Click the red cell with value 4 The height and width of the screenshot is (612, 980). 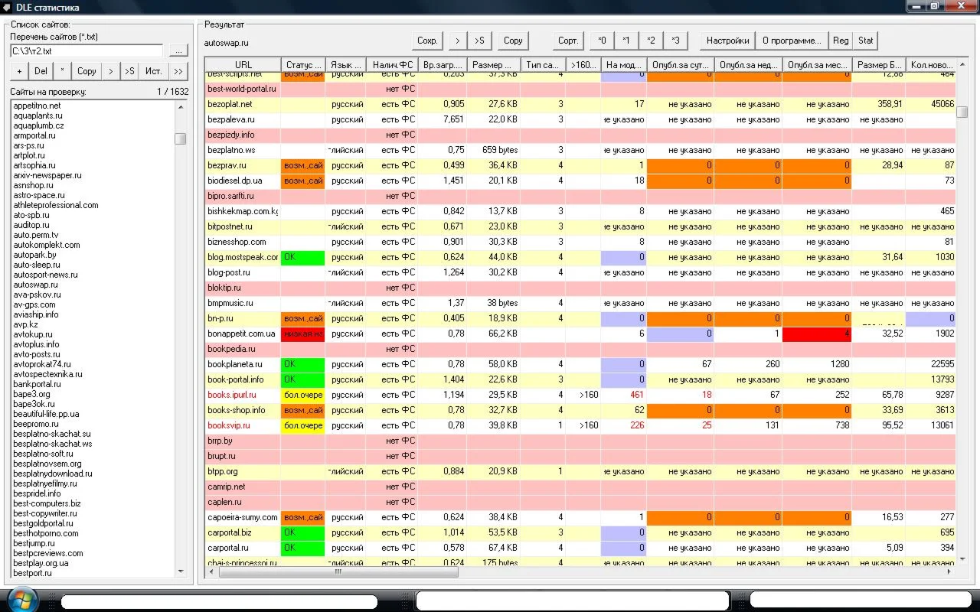(x=818, y=334)
